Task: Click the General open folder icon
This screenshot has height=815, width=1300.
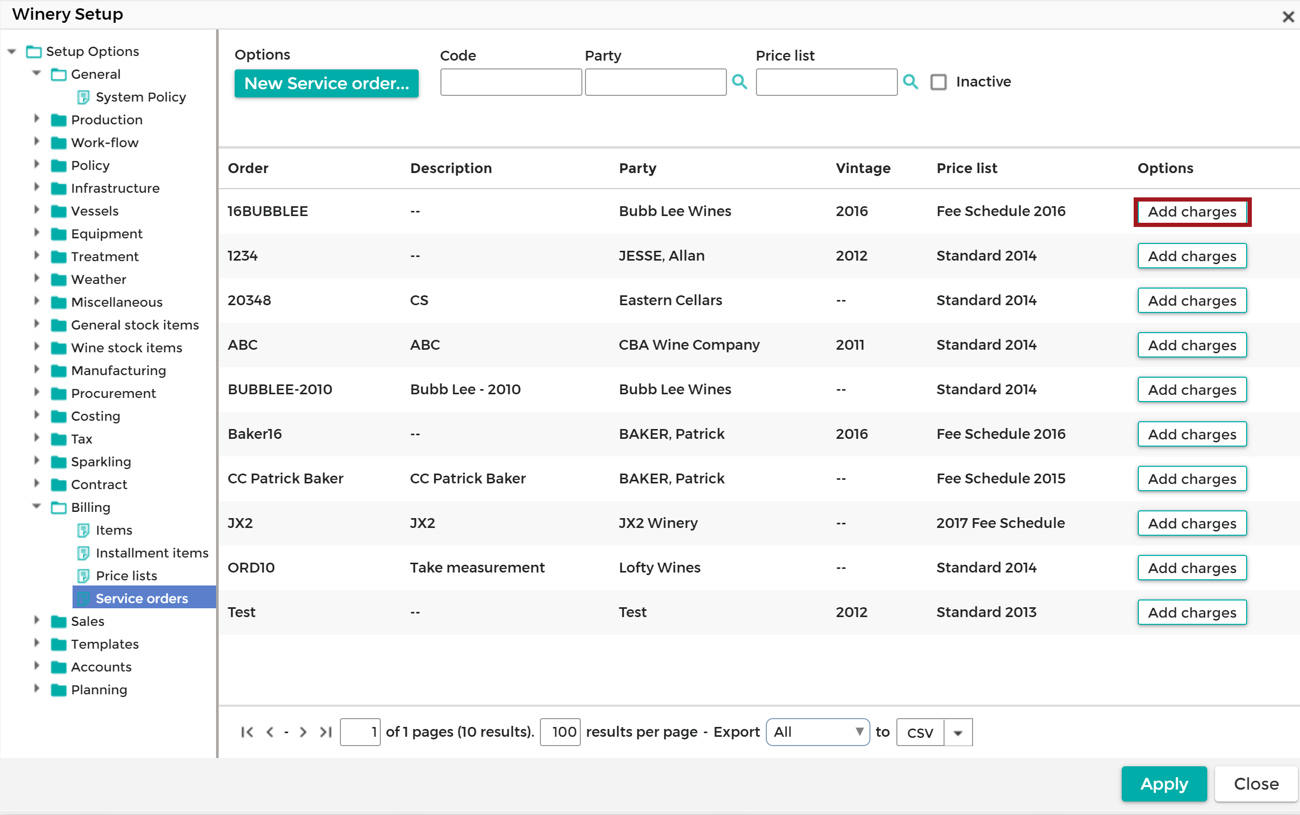Action: [x=58, y=74]
